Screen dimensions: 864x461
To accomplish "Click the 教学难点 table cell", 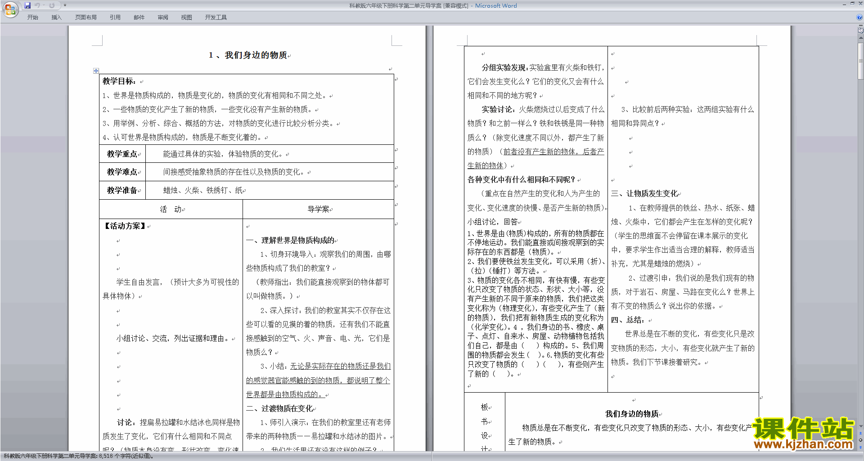I will pyautogui.click(x=122, y=172).
